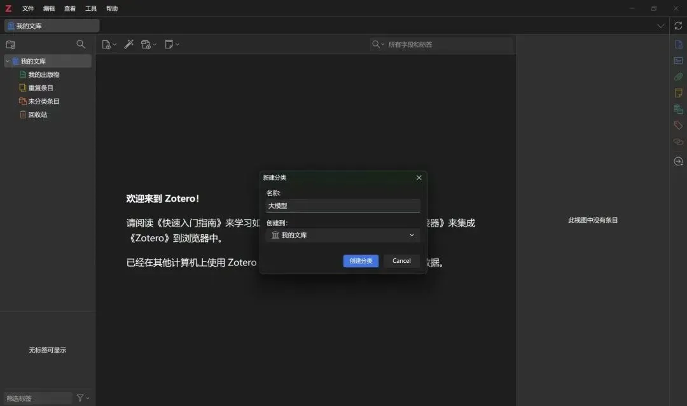This screenshot has height=406, width=687.
Task: Close the 新建分类 dialog with X
Action: (x=419, y=178)
